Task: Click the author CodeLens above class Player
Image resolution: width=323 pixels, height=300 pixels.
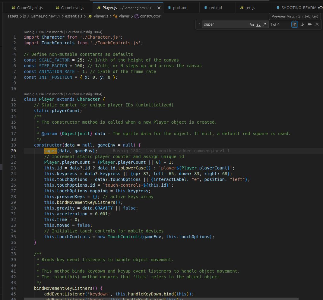Action: pyautogui.click(x=63, y=94)
